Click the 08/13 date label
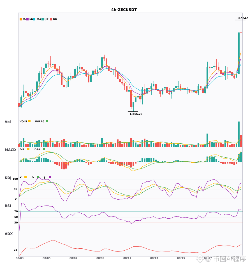Screen dimensions: 248x266 click(x=154, y=258)
